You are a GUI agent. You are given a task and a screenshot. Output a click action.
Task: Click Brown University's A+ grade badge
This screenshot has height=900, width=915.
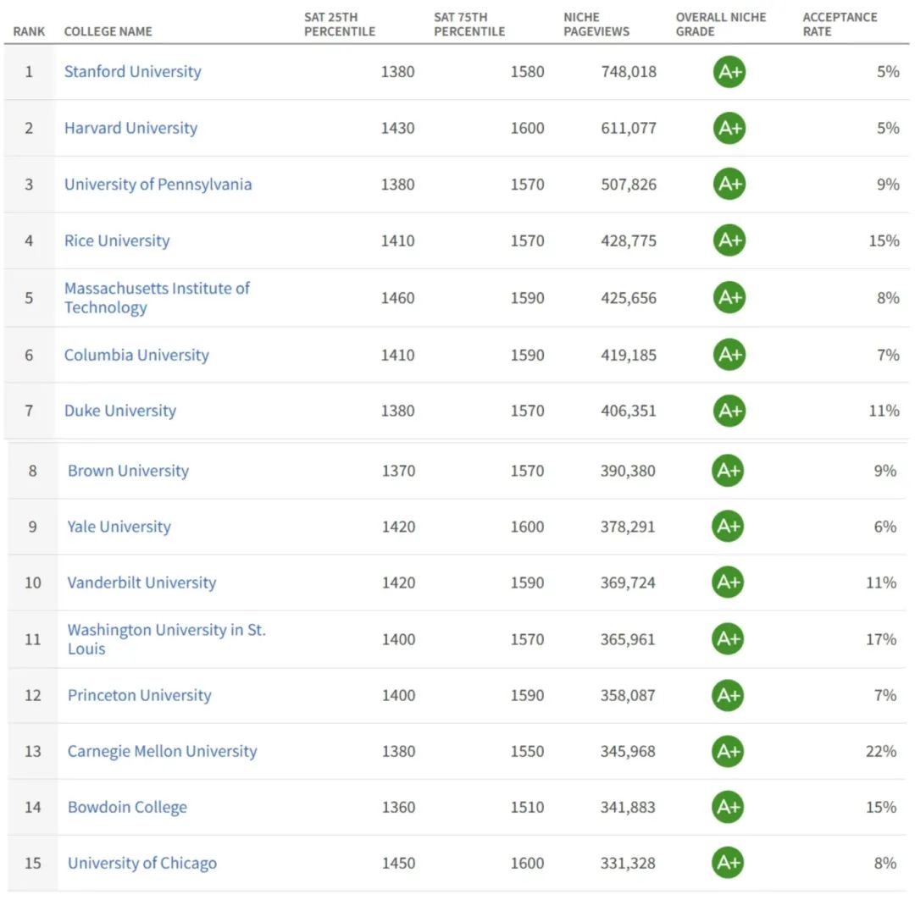click(728, 471)
